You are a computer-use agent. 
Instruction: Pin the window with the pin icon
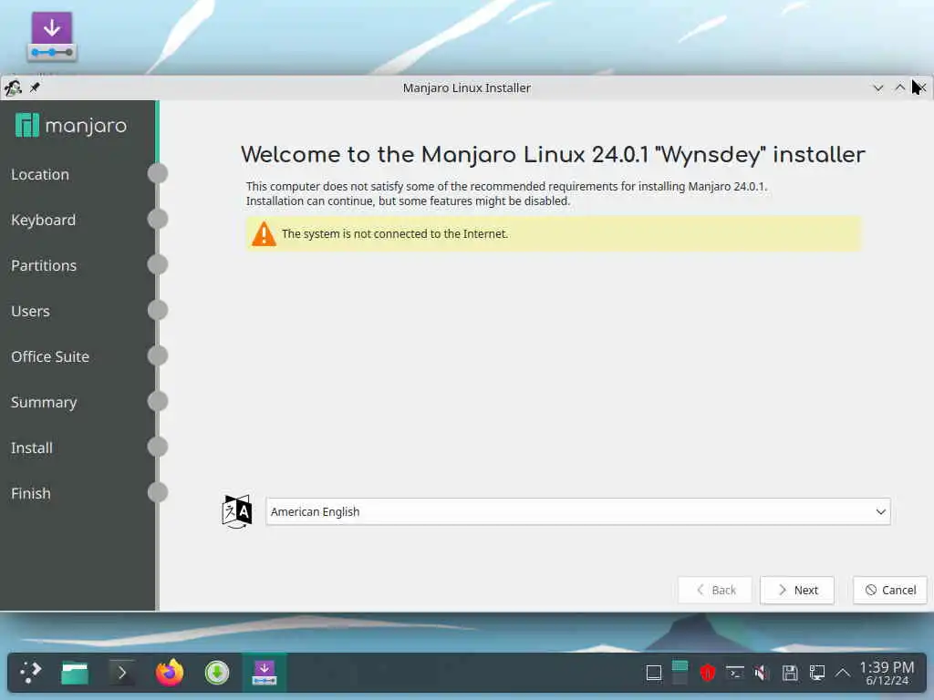click(36, 87)
